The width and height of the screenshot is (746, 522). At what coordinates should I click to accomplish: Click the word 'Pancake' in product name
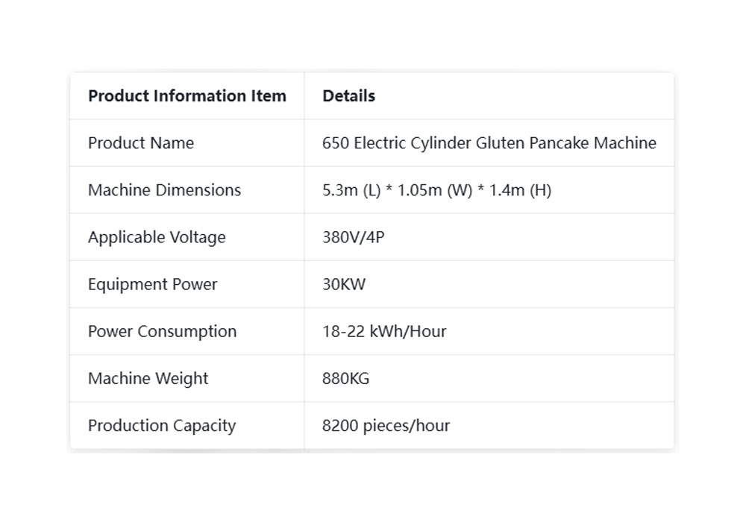[x=559, y=143]
